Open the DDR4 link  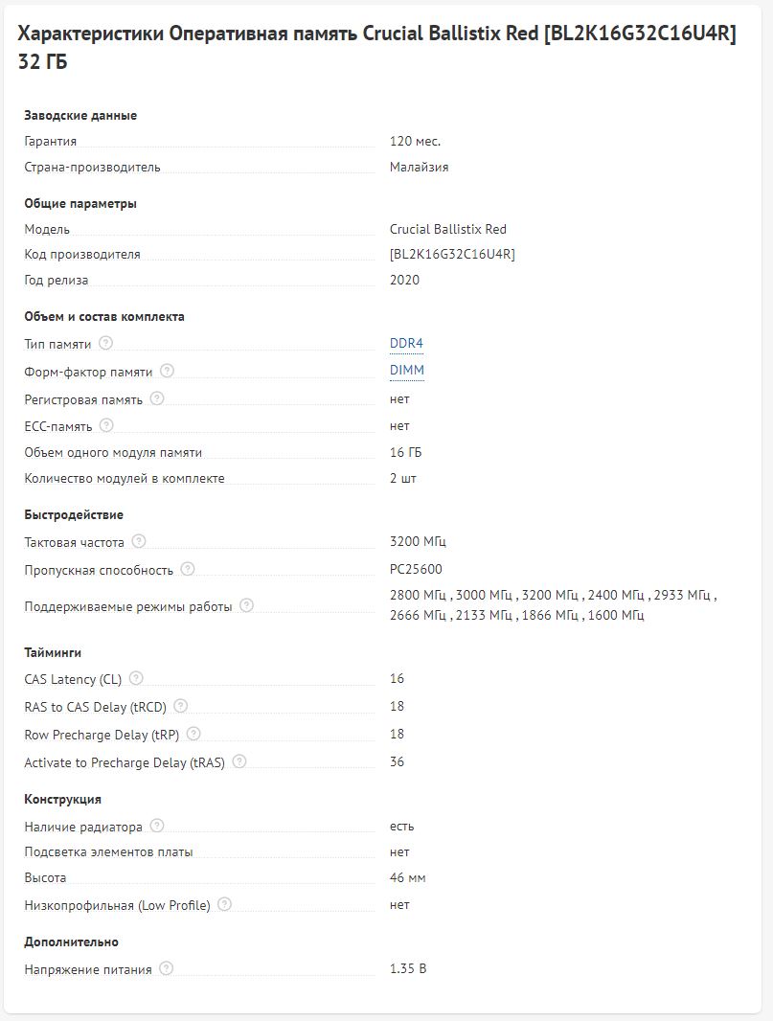coord(406,343)
